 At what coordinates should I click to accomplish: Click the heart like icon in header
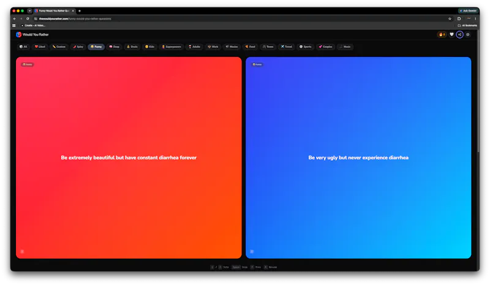(451, 34)
